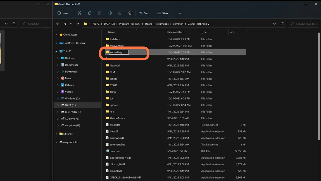The height and width of the screenshot is (181, 321).
Task: Select the commandline text document name
Action: pyautogui.click(x=117, y=145)
